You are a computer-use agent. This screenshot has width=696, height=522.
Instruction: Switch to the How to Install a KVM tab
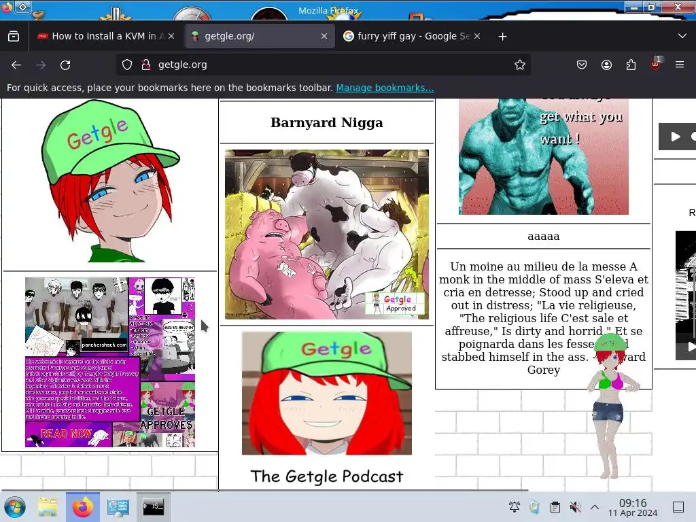[105, 36]
